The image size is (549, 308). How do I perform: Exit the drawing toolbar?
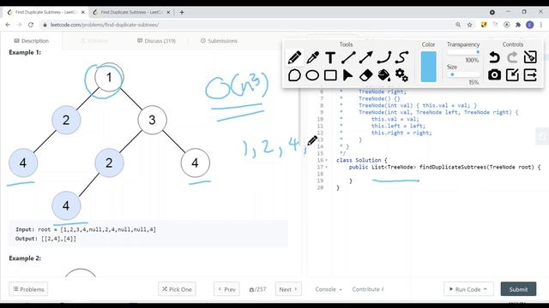click(x=530, y=74)
